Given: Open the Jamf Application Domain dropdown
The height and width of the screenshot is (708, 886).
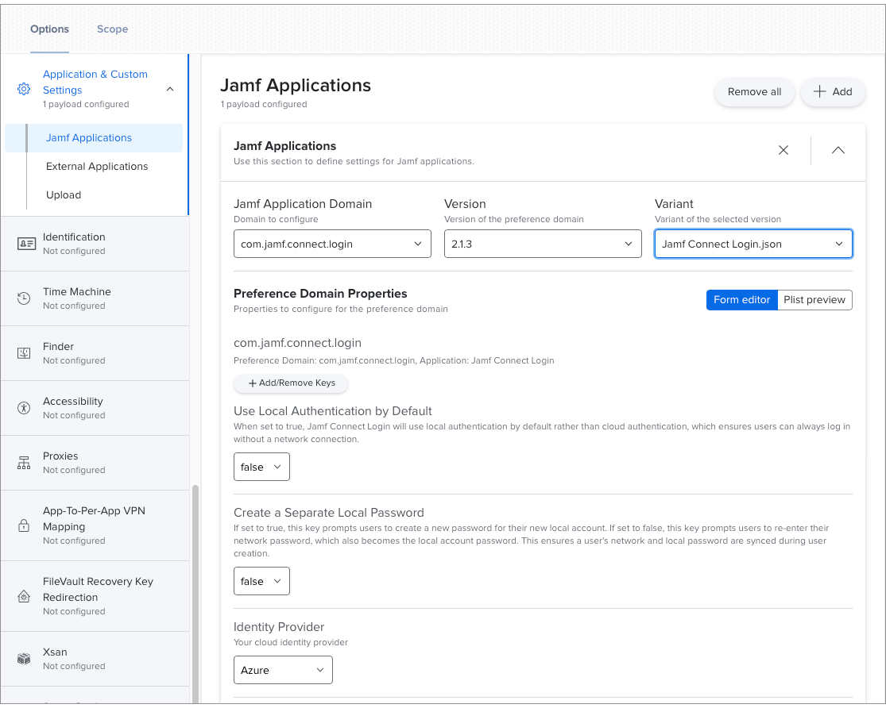Looking at the screenshot, I should (x=332, y=244).
